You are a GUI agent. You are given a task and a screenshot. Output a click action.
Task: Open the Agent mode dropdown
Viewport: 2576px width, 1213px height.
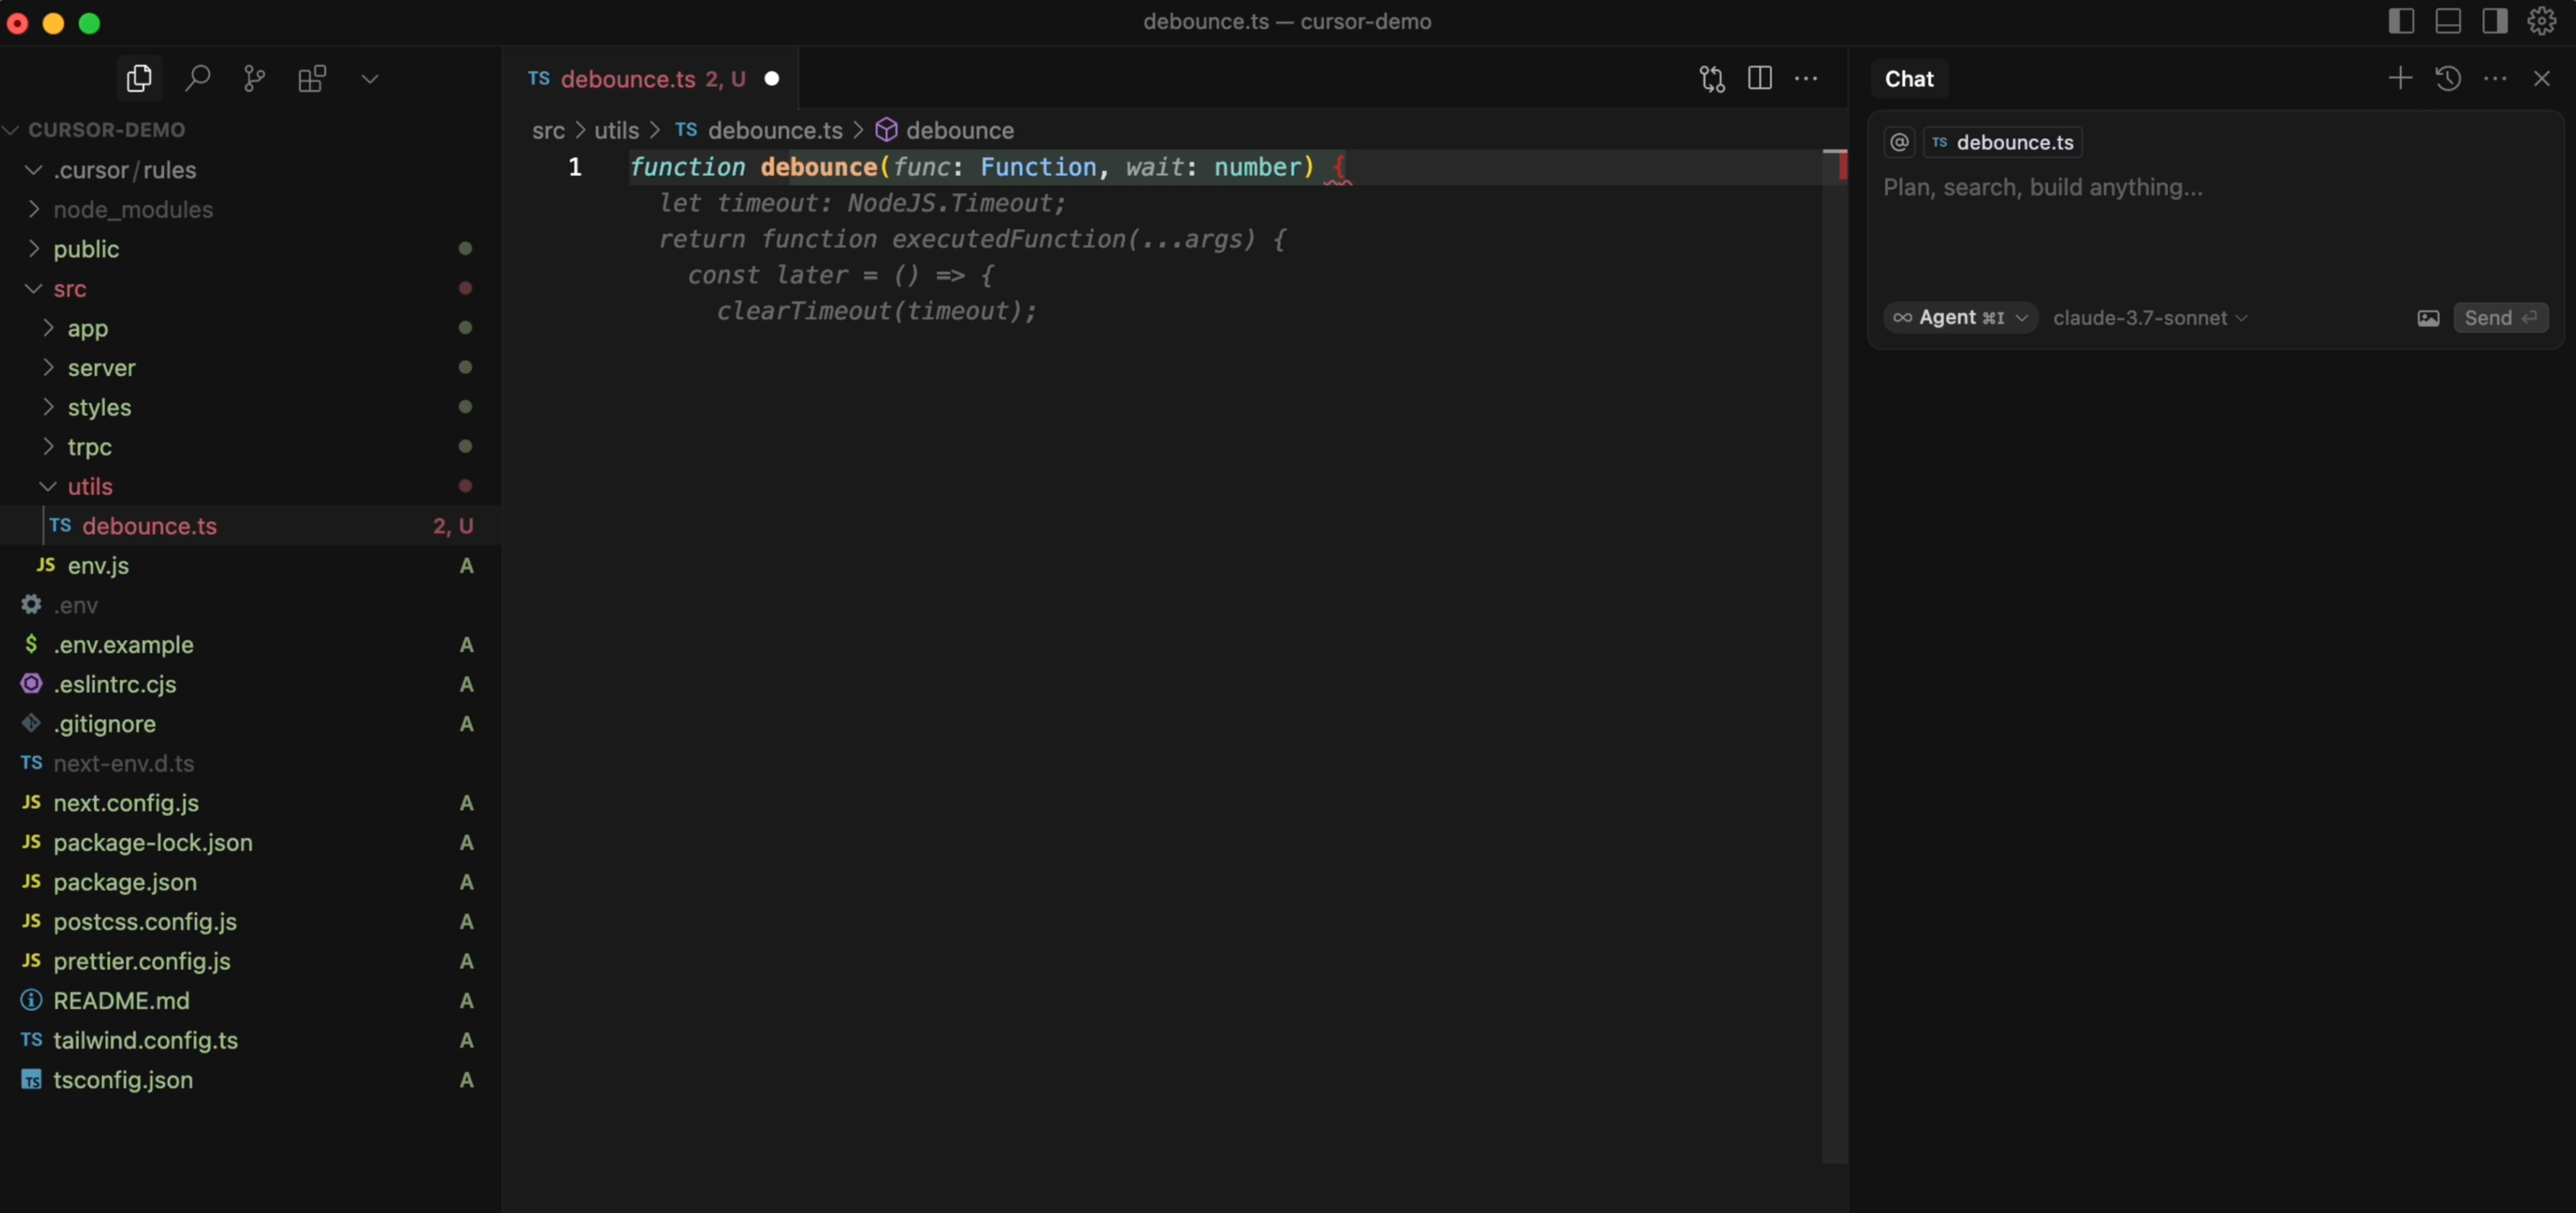[1960, 318]
